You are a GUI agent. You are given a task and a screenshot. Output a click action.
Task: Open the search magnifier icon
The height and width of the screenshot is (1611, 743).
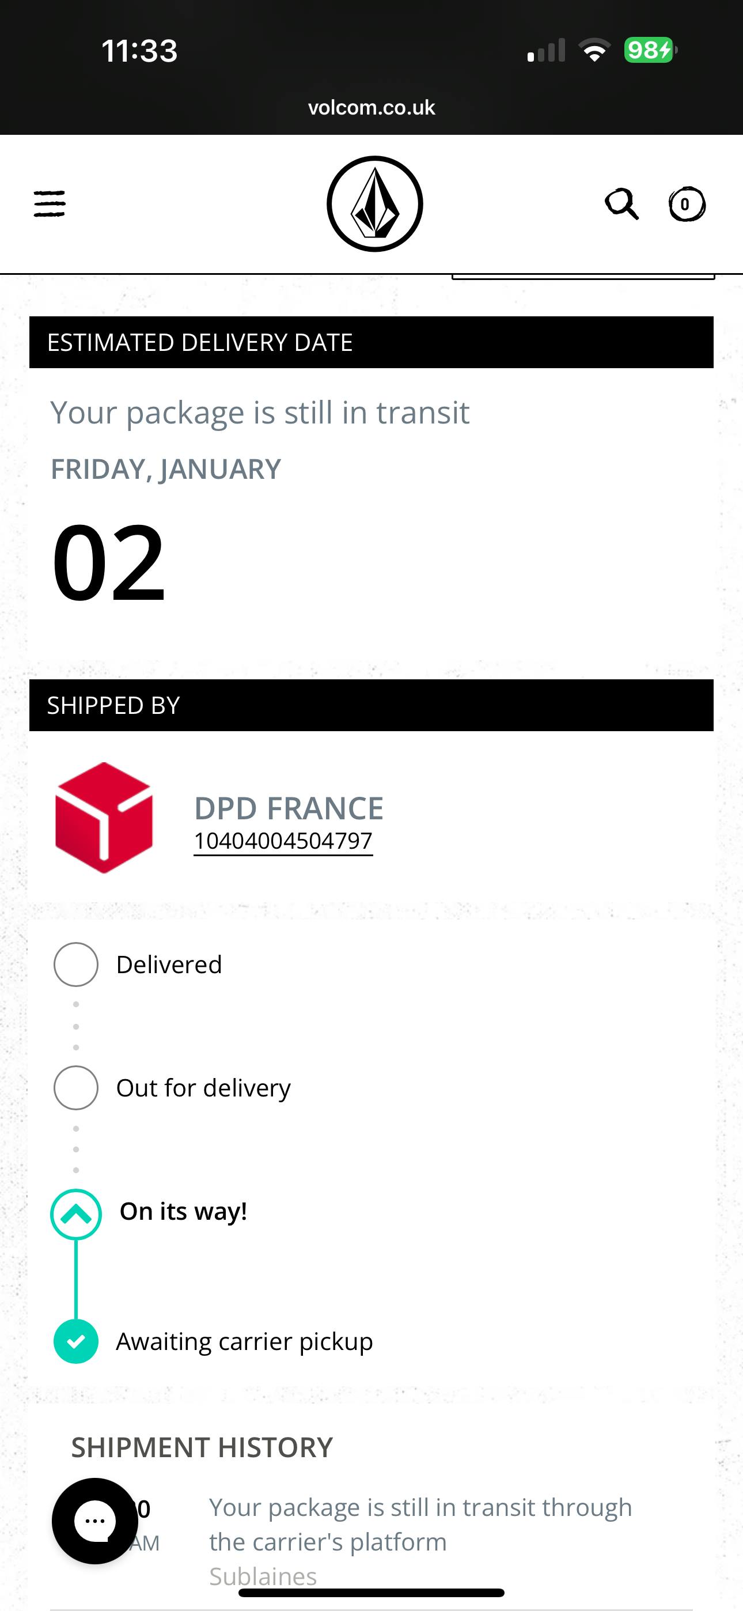[621, 204]
